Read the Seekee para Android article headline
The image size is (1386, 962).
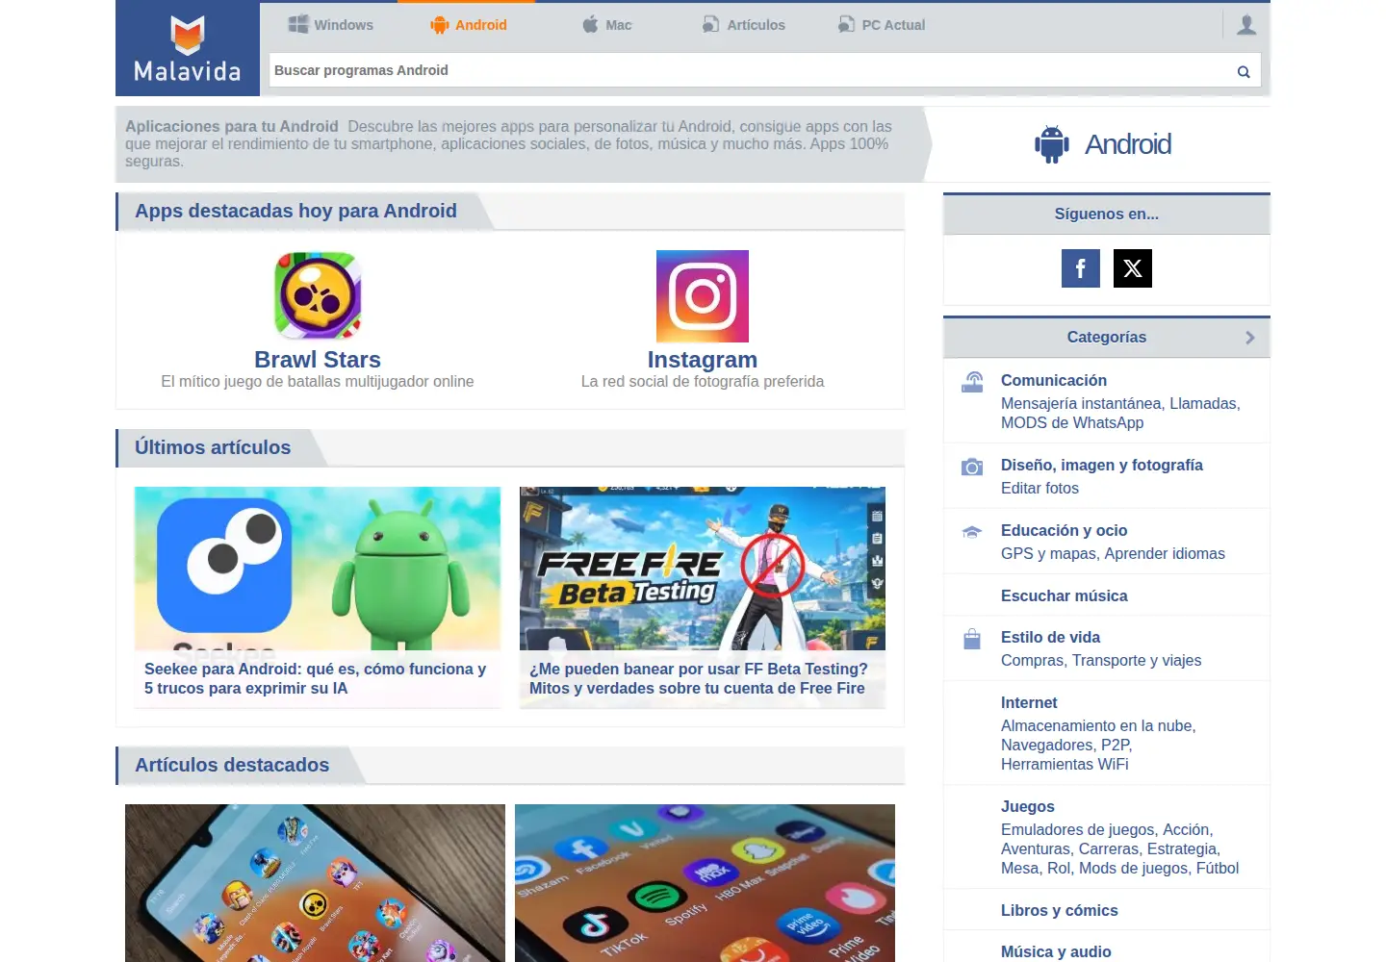point(316,679)
